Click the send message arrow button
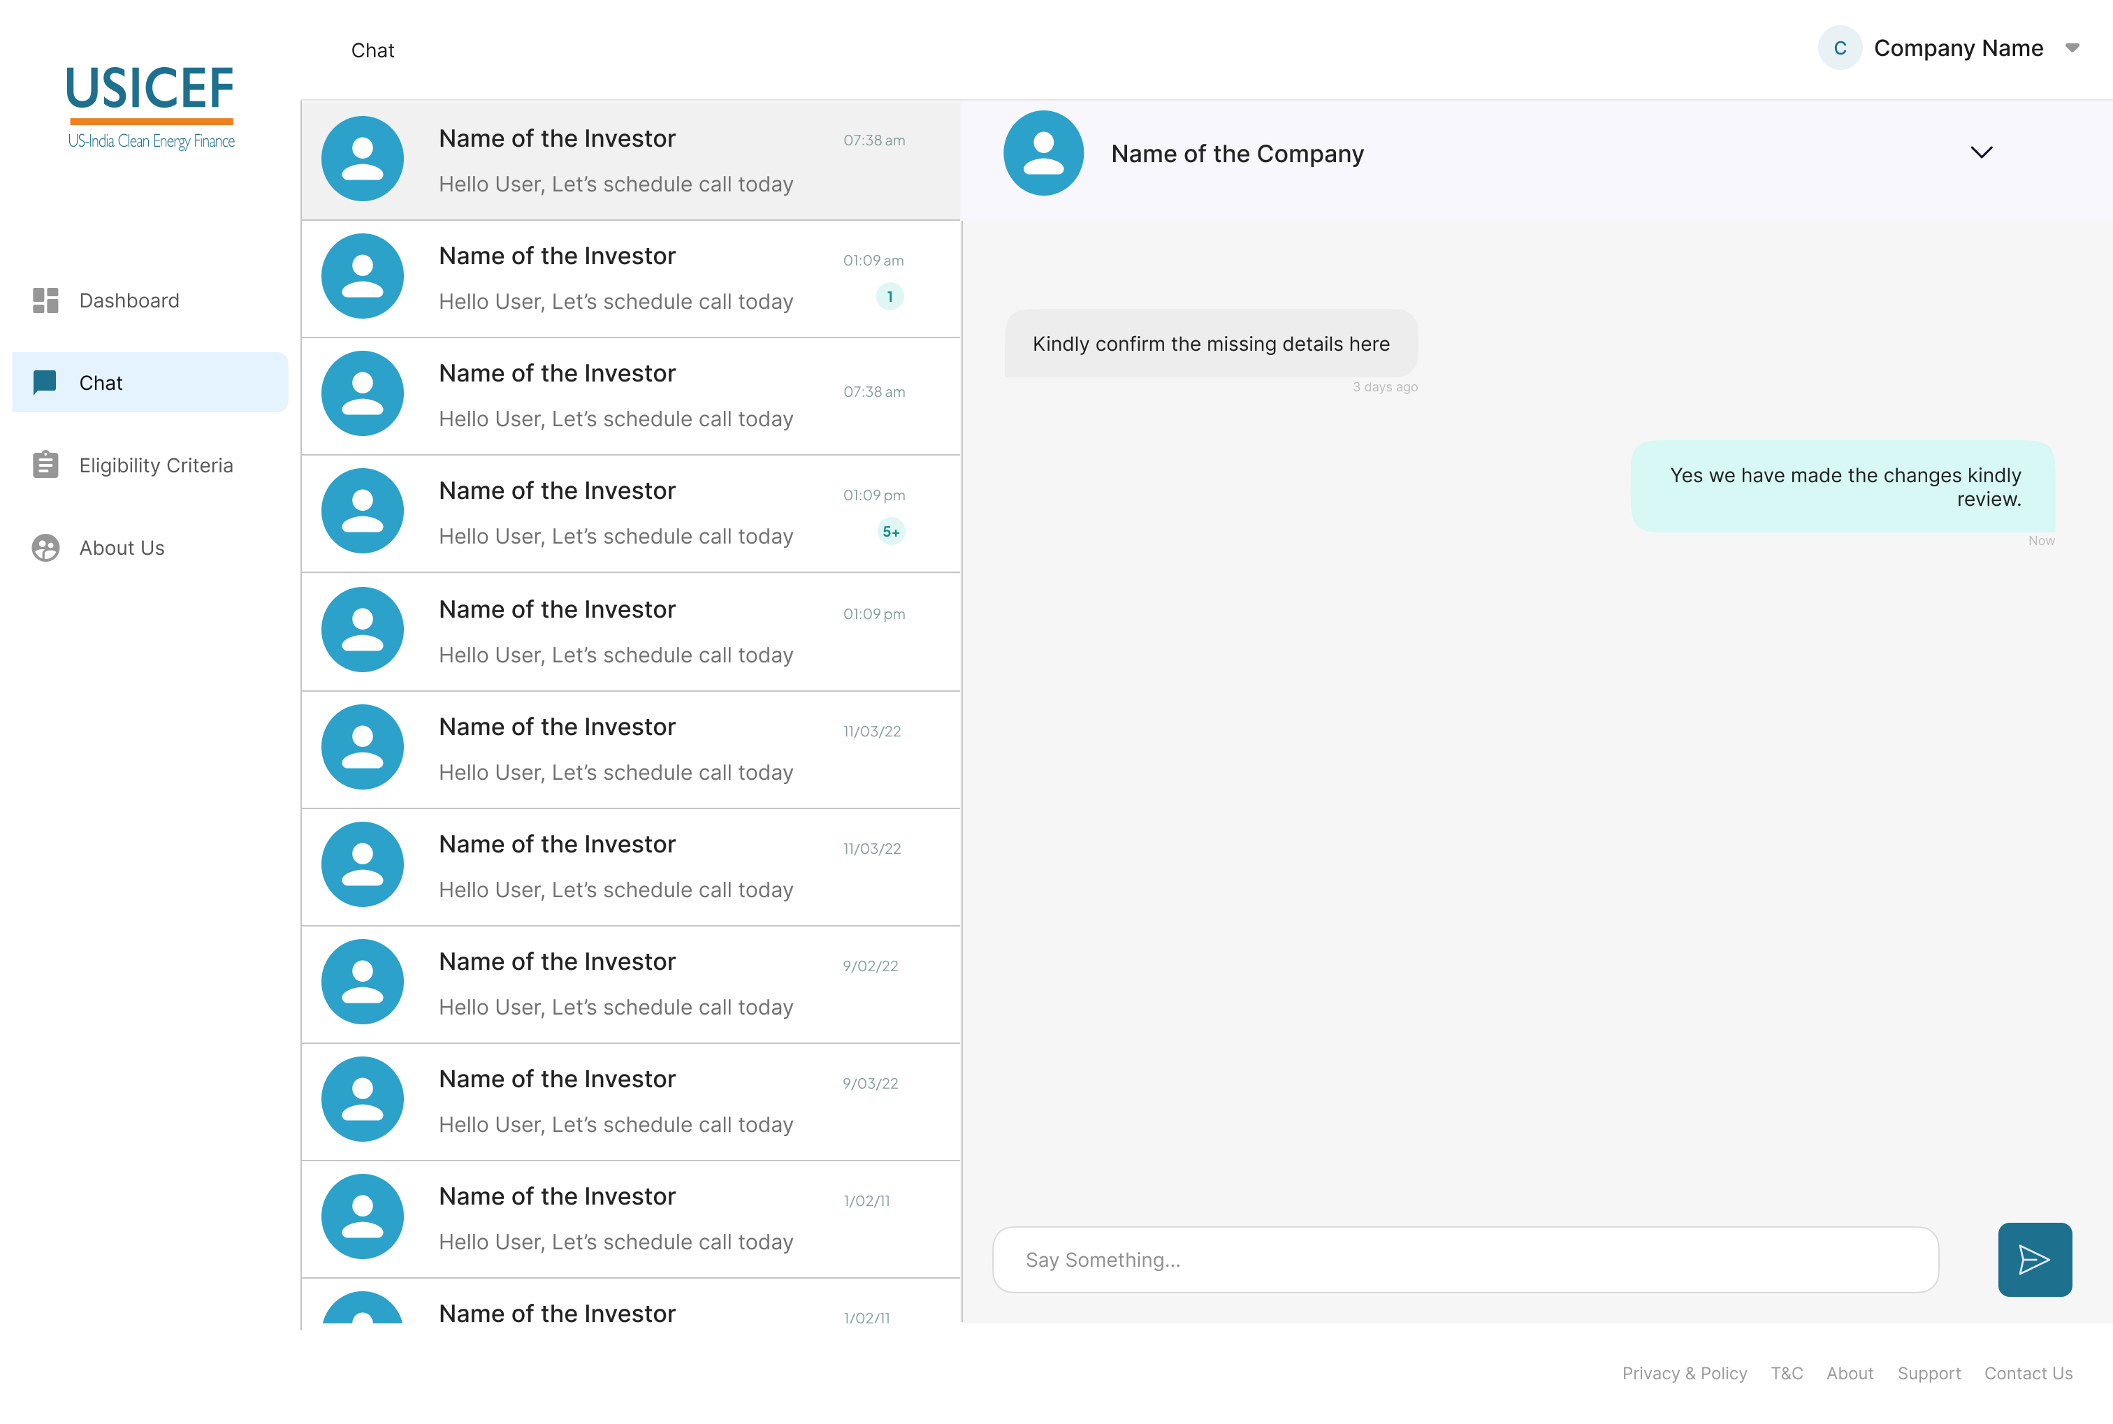Image resolution: width=2113 pixels, height=1424 pixels. [2034, 1258]
